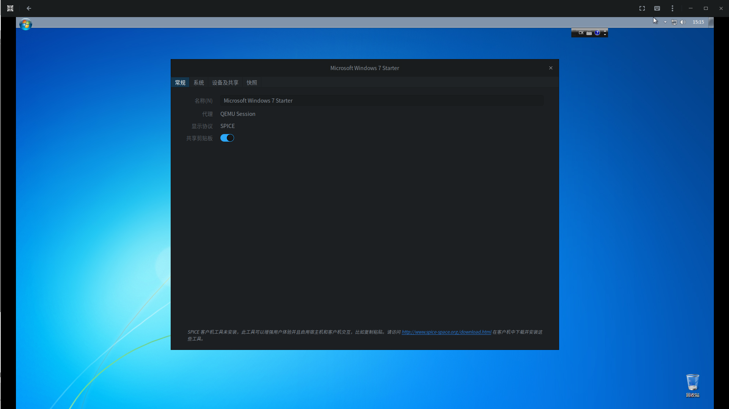Click the dialog title Microsoft Windows 7 Starter
Screen dimensions: 729x409
click(364, 68)
